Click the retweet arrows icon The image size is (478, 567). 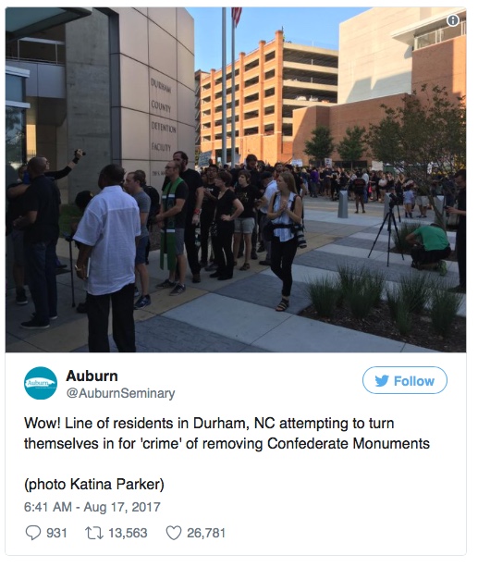[94, 533]
